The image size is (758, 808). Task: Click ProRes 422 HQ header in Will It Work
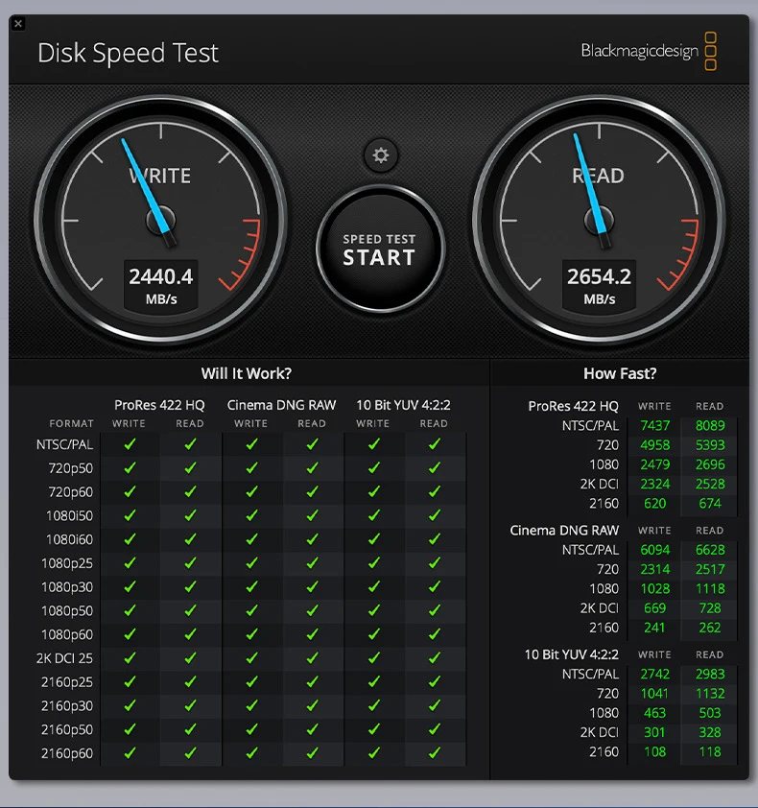click(159, 405)
